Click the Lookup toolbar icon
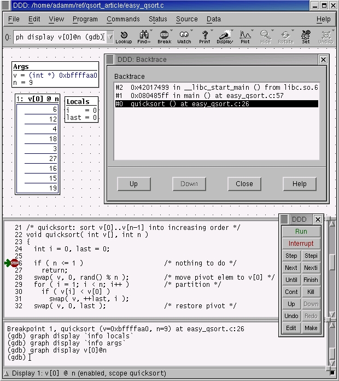This screenshot has width=339, height=381. [x=124, y=37]
